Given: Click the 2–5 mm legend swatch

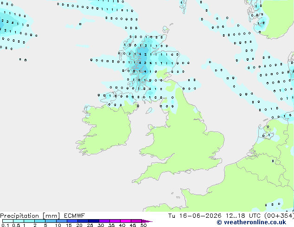Looking at the screenshot, I should click(40, 221).
